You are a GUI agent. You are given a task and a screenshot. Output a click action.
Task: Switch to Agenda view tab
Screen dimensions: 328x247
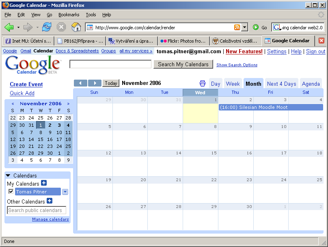point(311,84)
